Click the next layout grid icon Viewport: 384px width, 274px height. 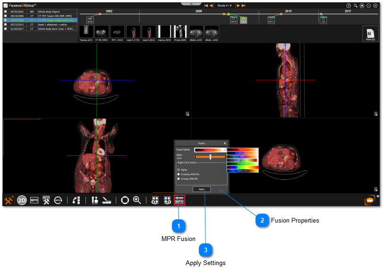point(168,200)
